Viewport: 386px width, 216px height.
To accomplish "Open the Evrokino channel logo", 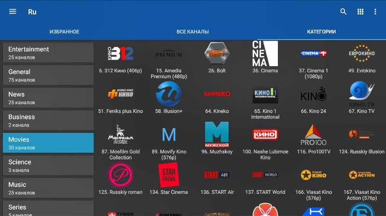I will [x=361, y=53].
